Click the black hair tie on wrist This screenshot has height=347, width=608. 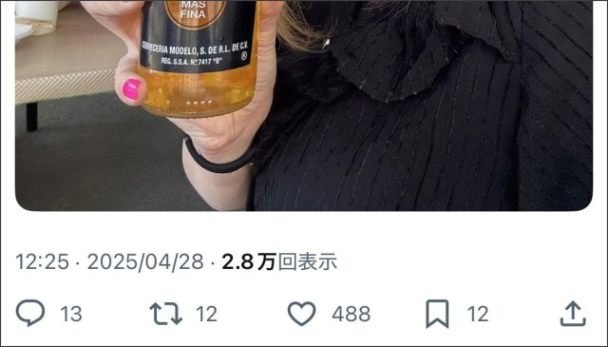coord(218,157)
